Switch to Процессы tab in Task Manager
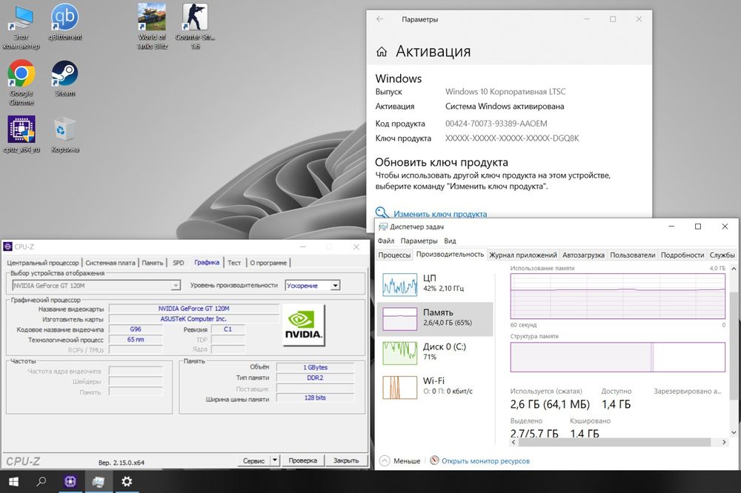The height and width of the screenshot is (493, 741). point(394,255)
